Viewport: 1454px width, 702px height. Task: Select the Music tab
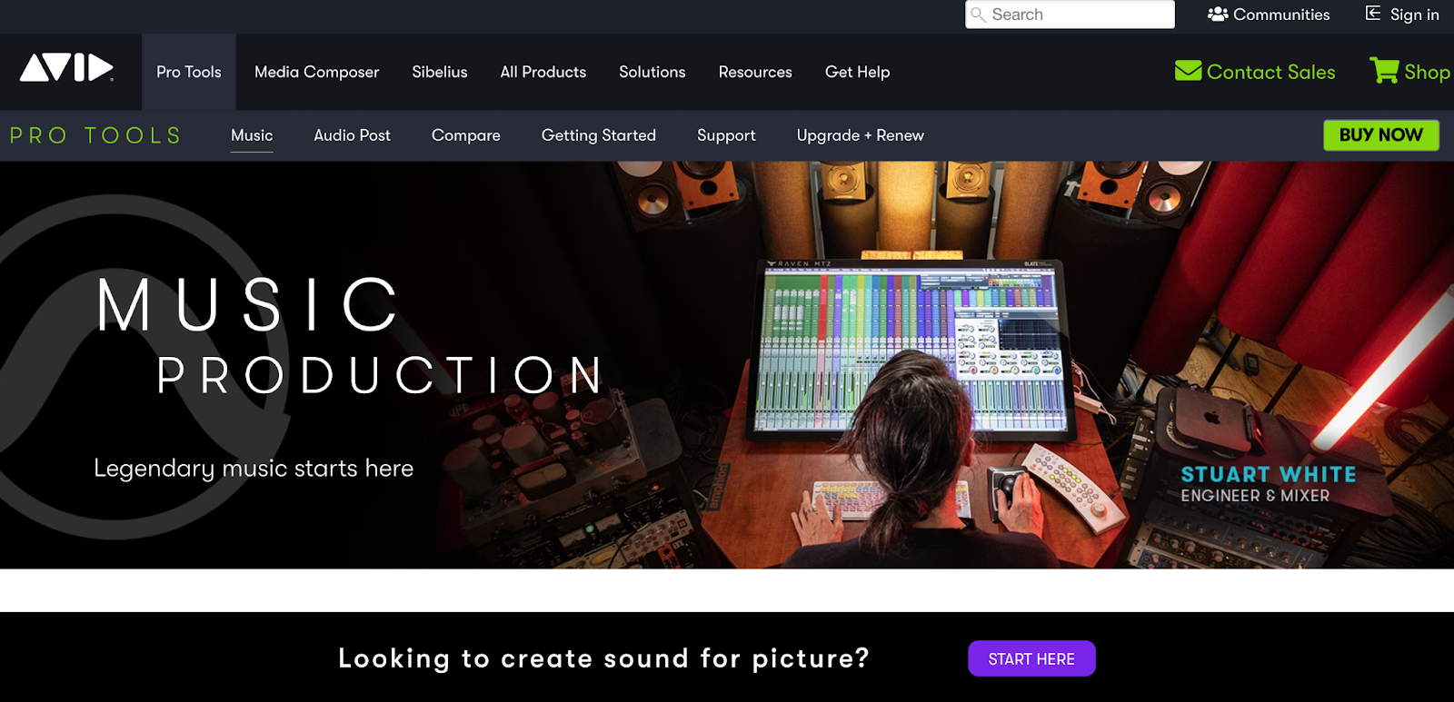coord(252,135)
